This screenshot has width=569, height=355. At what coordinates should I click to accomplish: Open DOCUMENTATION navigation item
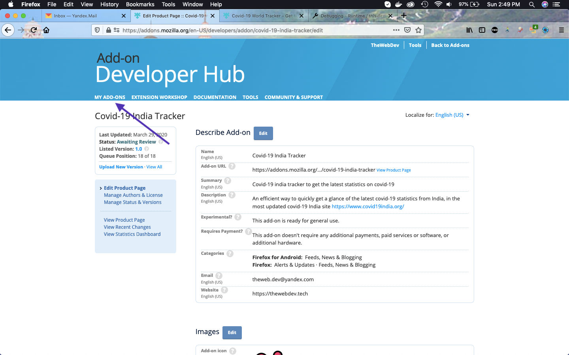(x=215, y=97)
